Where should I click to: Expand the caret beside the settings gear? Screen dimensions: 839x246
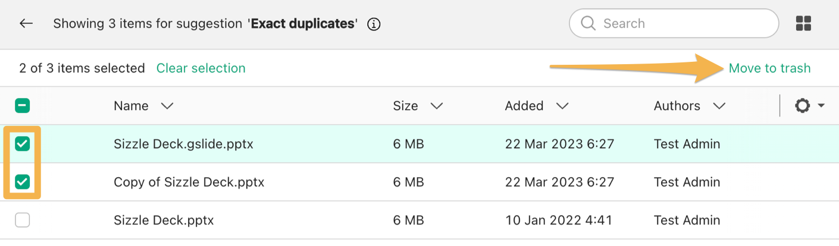point(821,106)
